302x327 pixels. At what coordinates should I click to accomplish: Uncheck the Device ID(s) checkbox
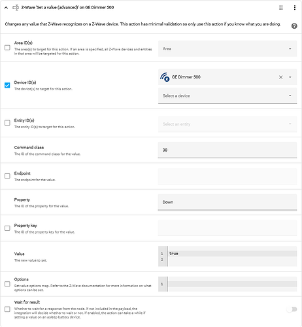pos(7,85)
